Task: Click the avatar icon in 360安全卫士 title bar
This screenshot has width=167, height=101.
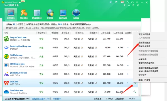Action: point(122,2)
